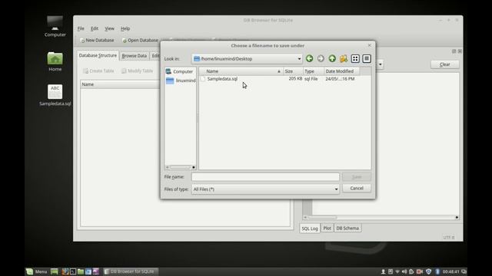
Task: Sort files by the Size column header
Action: point(293,71)
